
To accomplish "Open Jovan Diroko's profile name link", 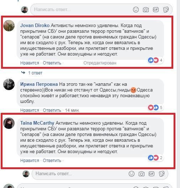I will pos(35,25).
